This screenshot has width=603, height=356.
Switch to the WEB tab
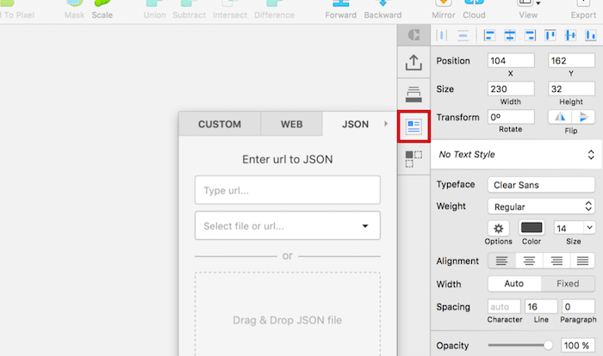(291, 124)
